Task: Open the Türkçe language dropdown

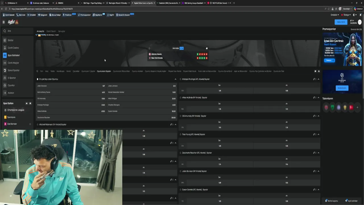Action: (x=346, y=15)
